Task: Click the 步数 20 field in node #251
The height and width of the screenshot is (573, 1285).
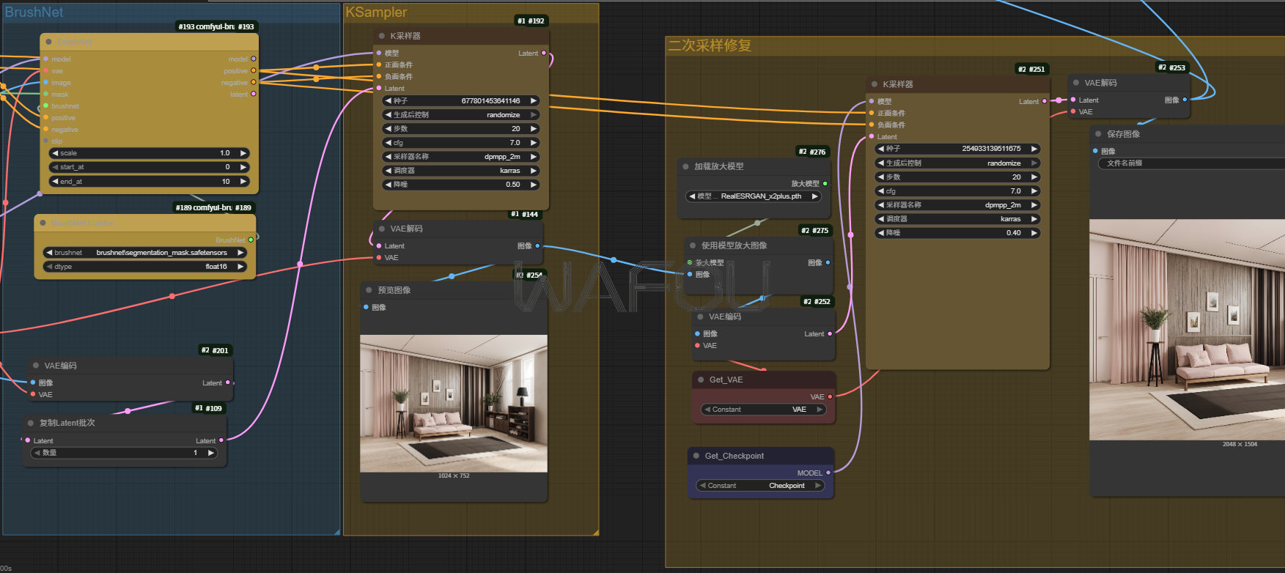Action: point(957,177)
